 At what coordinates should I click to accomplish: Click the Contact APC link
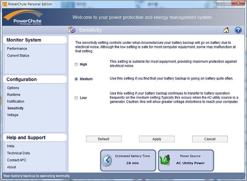[x=16, y=160]
